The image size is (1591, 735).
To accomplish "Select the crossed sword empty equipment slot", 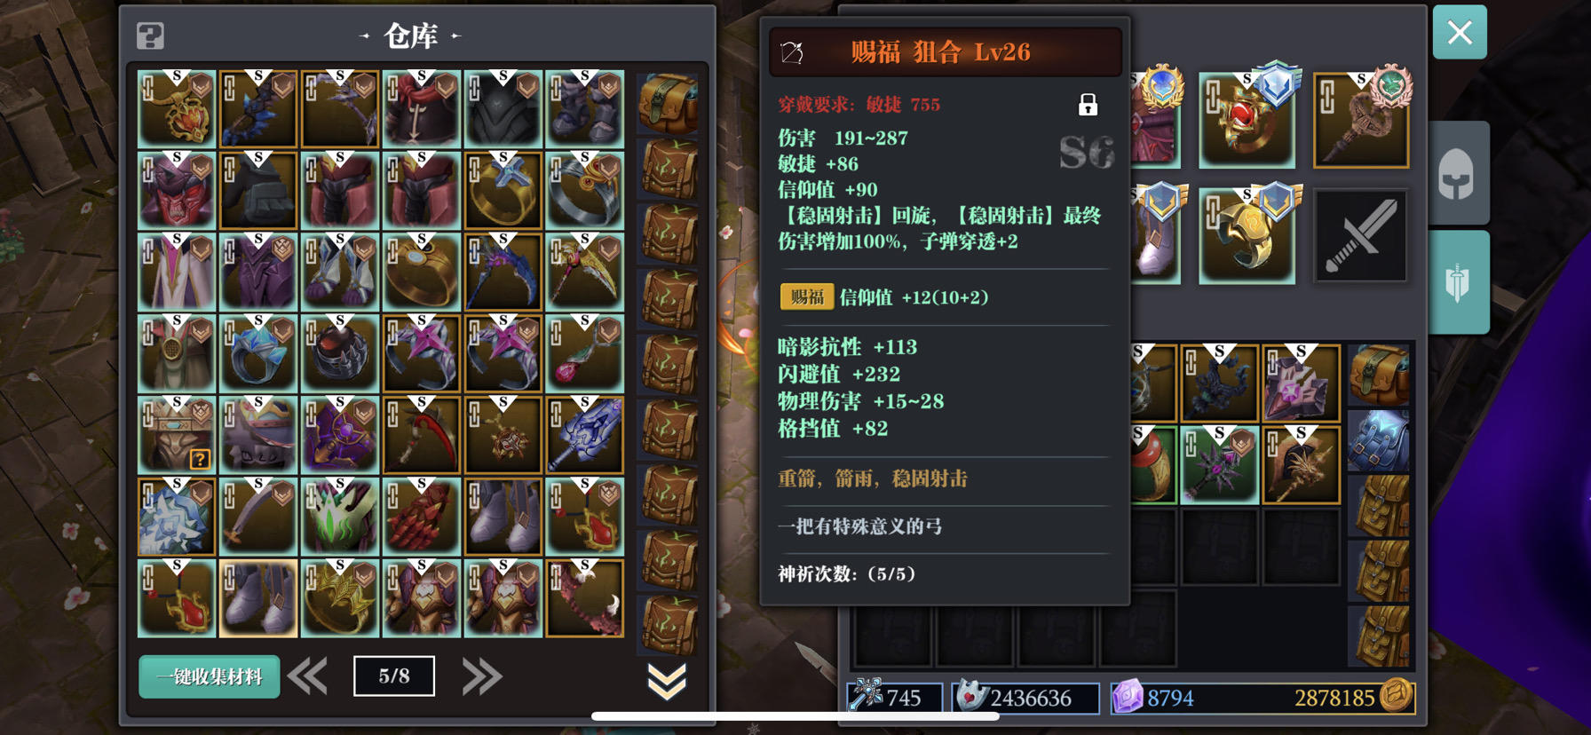I will 1360,235.
